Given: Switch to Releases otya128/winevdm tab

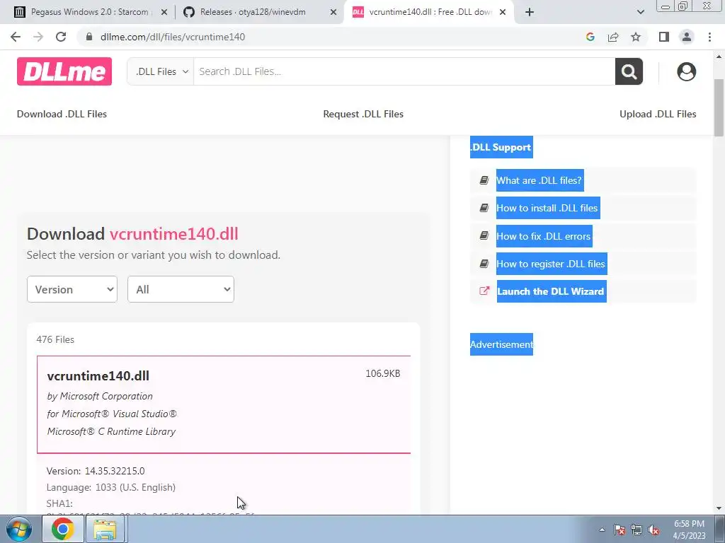Looking at the screenshot, I should click(259, 12).
